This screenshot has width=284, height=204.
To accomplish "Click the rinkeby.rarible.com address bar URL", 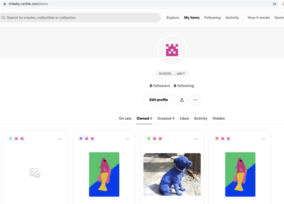I will [x=28, y=4].
